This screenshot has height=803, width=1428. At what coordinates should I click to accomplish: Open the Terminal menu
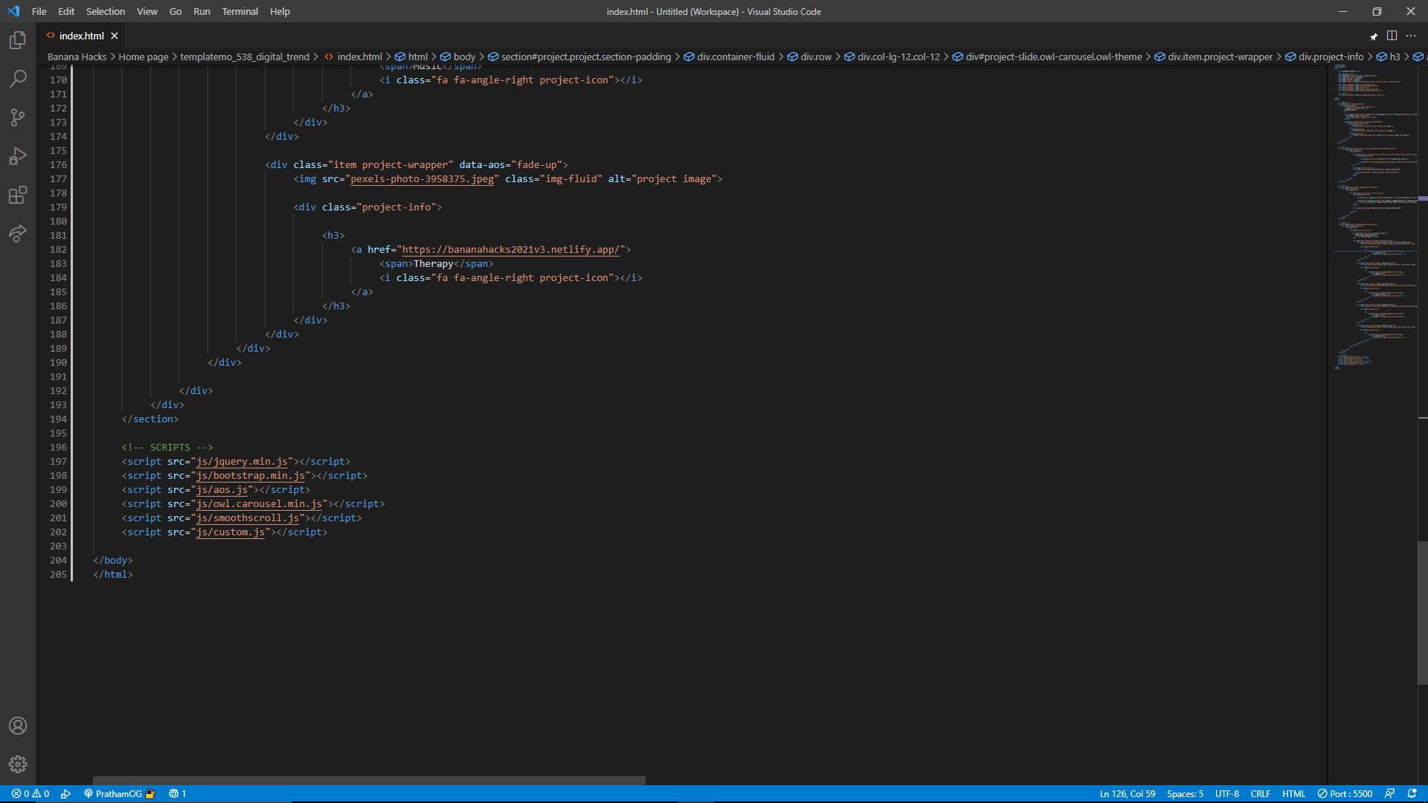pyautogui.click(x=239, y=11)
